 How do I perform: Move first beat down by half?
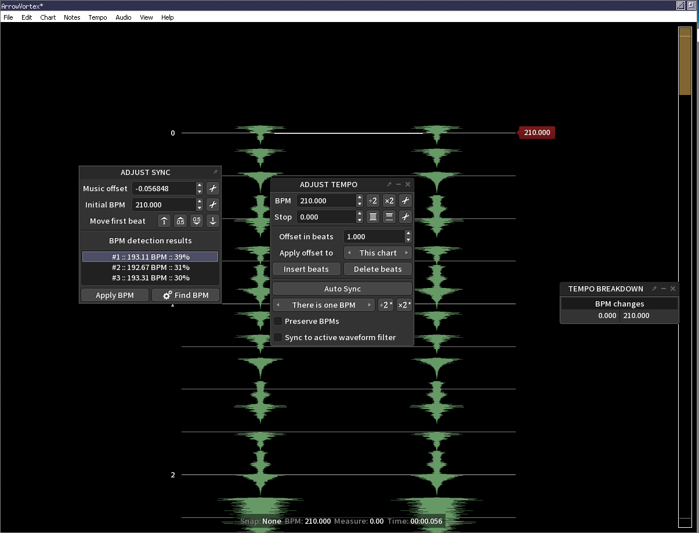tap(197, 221)
